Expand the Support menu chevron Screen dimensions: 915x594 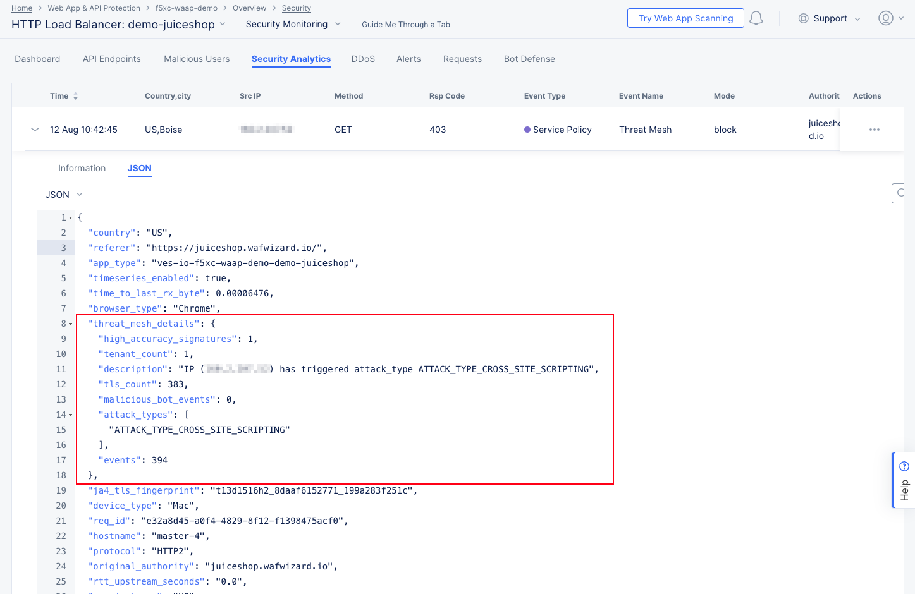pyautogui.click(x=858, y=18)
